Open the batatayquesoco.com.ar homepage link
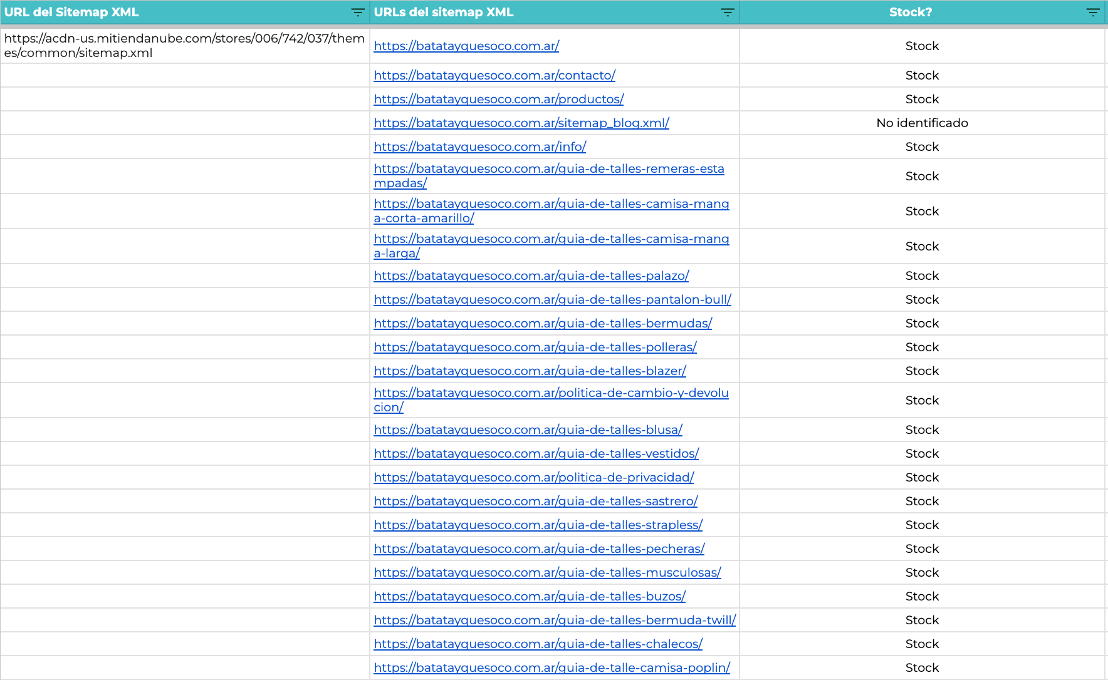Screen dimensions: 1108x680 pos(466,46)
